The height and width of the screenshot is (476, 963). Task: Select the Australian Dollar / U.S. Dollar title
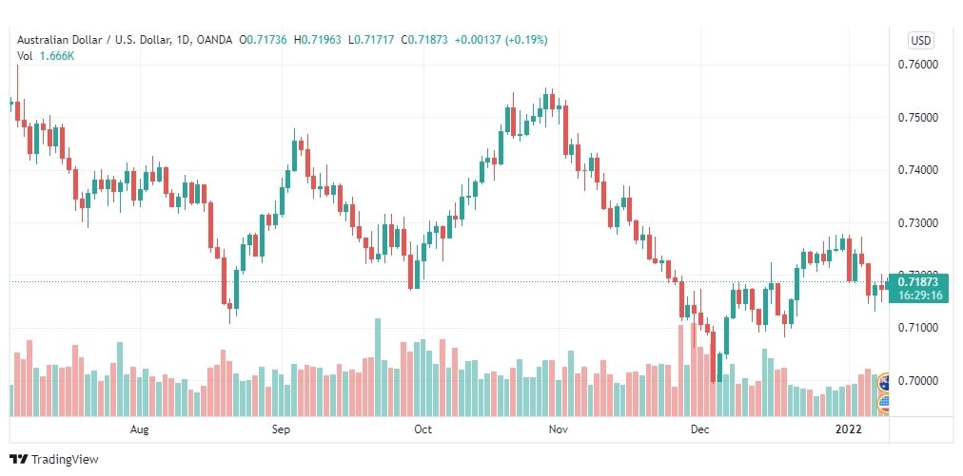pyautogui.click(x=102, y=40)
